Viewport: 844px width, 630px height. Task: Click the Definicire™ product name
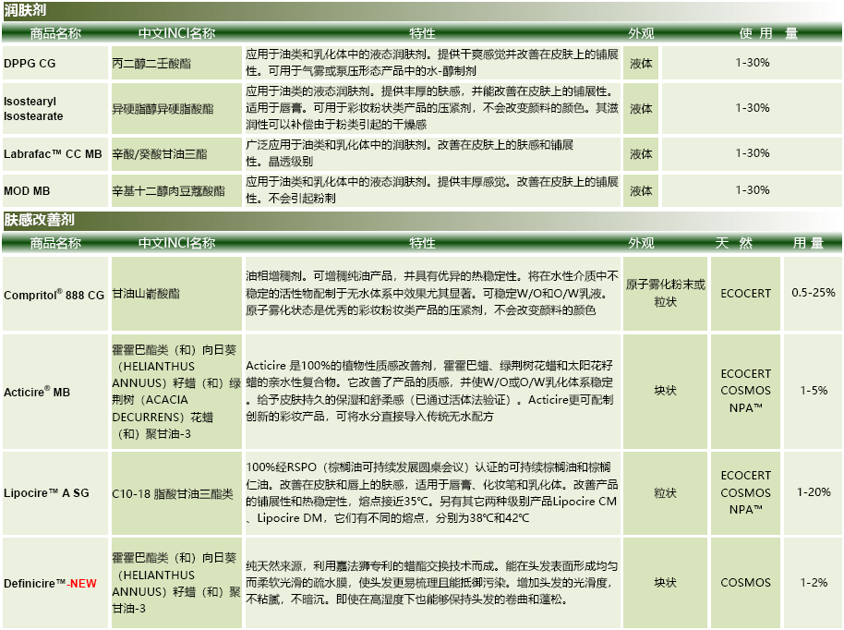(x=35, y=584)
